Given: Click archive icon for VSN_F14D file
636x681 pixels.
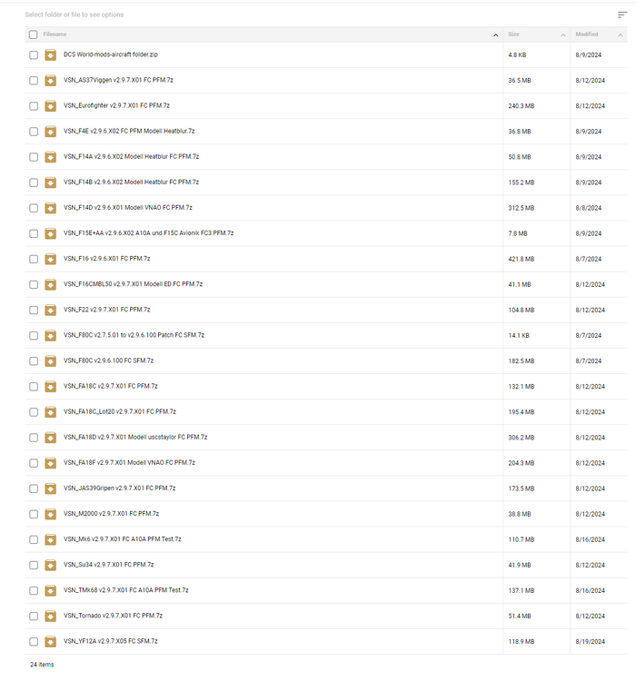Looking at the screenshot, I should coord(51,208).
